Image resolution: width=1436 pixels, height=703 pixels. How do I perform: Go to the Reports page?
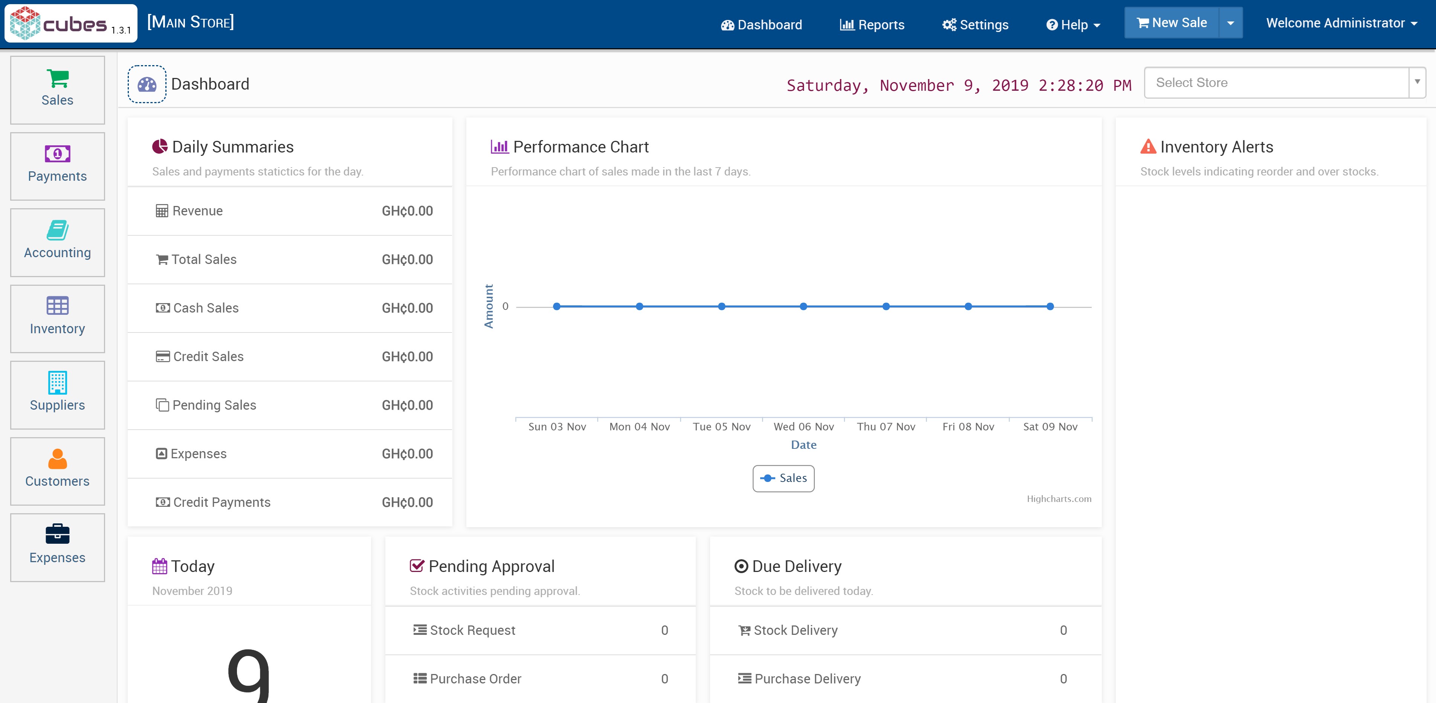tap(872, 24)
